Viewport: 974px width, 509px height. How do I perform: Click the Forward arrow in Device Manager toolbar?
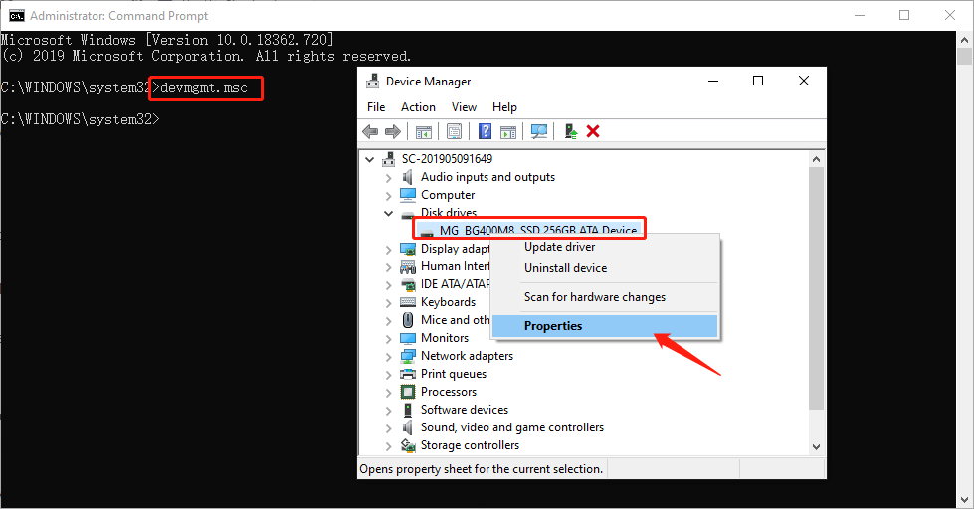click(393, 131)
